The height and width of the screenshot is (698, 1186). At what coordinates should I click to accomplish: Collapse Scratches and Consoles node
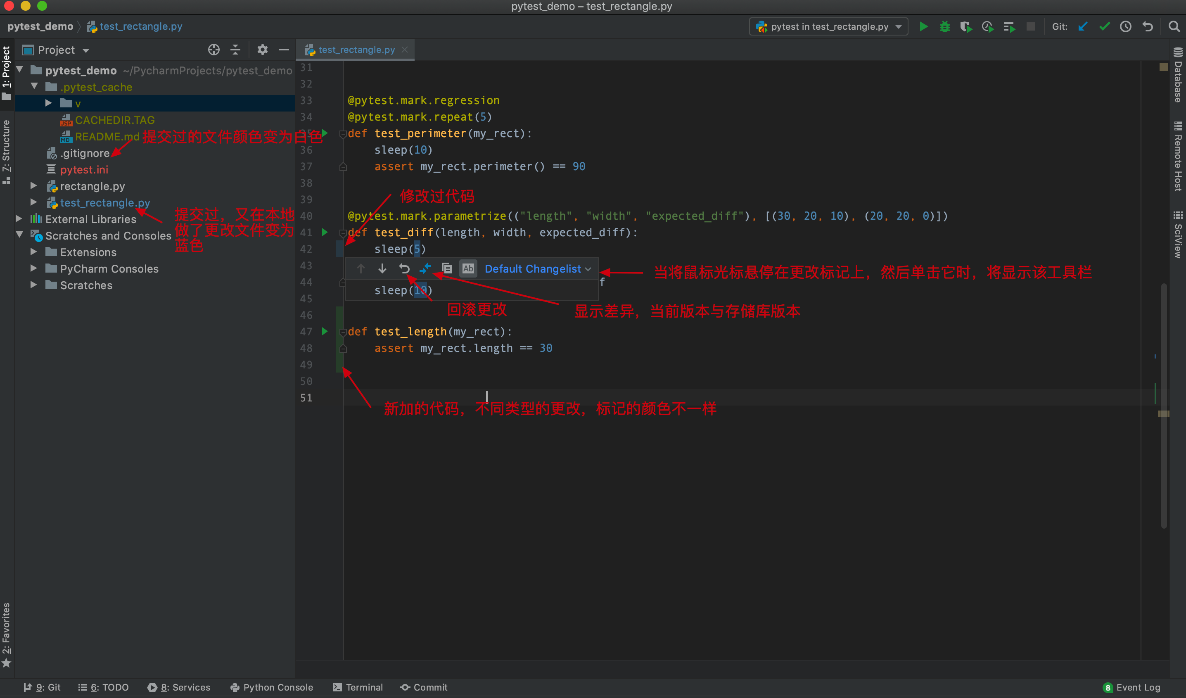[19, 235]
